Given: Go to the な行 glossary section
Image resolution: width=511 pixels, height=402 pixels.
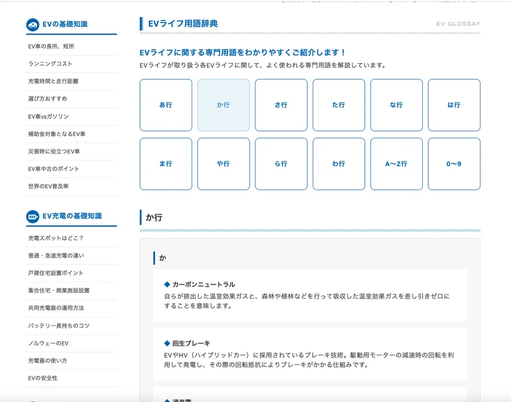Looking at the screenshot, I should coord(396,105).
